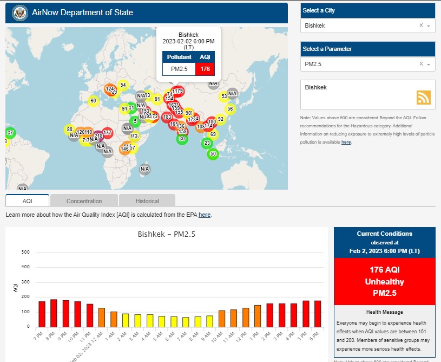441x362 pixels.
Task: Select the green map marker showing 30
Action: pos(182,139)
